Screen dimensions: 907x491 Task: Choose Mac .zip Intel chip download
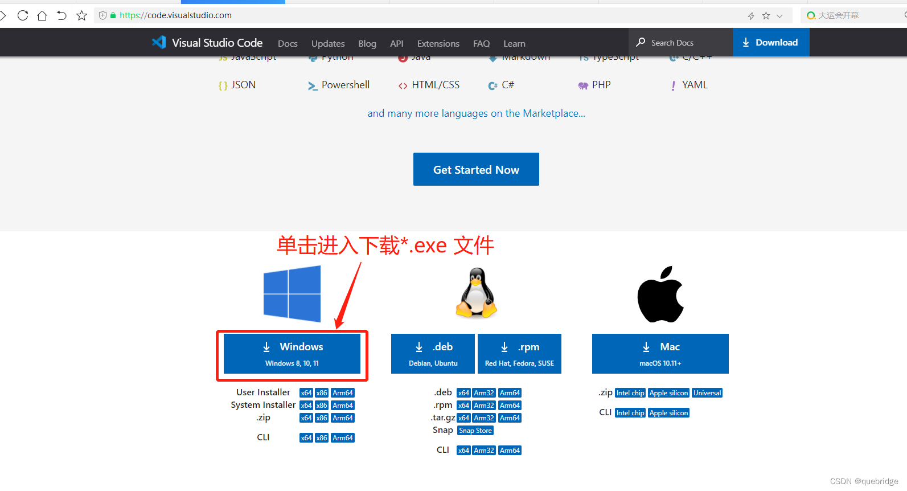coord(630,393)
